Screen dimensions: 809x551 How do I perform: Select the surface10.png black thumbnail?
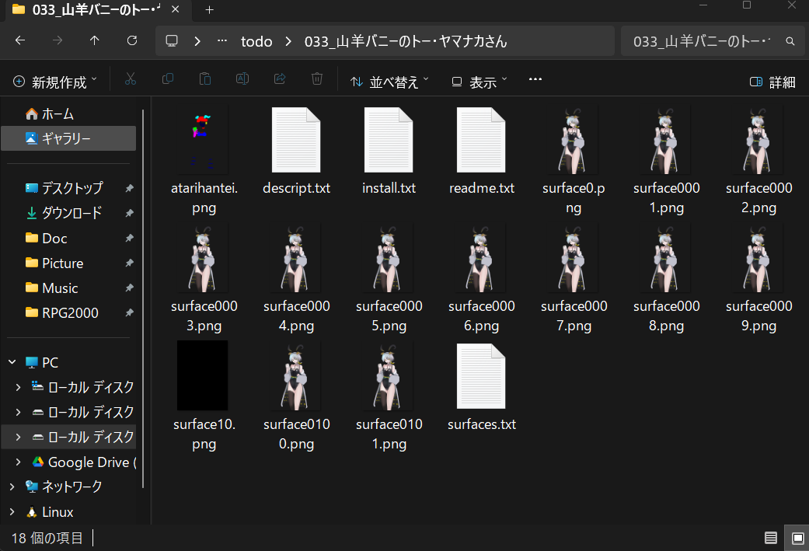click(202, 375)
